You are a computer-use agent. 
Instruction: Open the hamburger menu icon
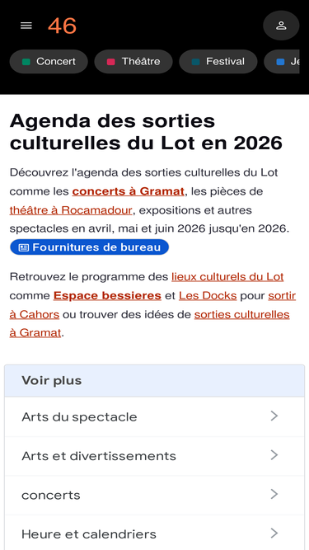(26, 26)
